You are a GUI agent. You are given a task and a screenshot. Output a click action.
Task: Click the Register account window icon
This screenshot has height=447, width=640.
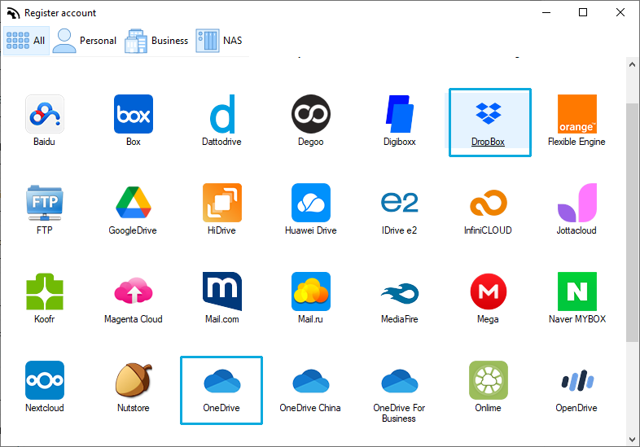point(13,13)
